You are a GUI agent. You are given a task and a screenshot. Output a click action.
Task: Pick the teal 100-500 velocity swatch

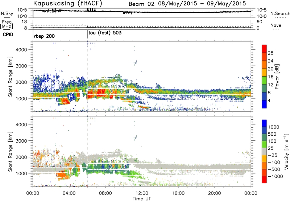point(264,138)
